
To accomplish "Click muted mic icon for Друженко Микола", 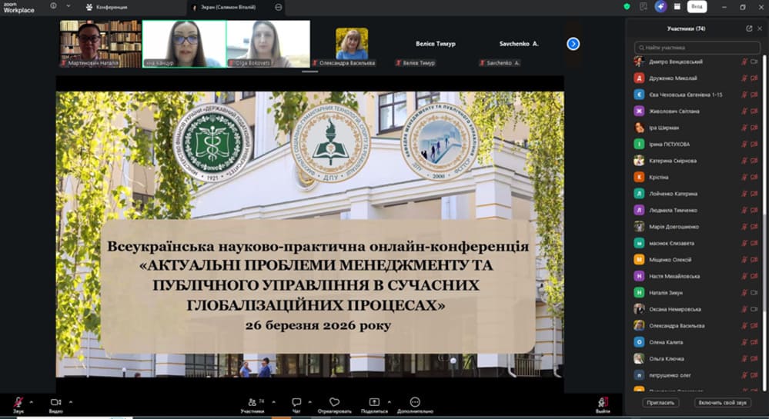I will 744,78.
